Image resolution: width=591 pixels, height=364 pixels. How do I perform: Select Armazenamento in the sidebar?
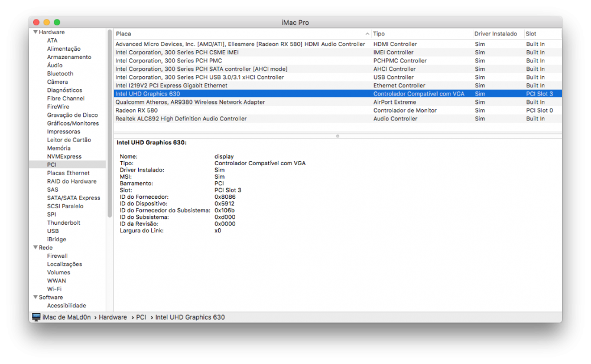coord(69,57)
